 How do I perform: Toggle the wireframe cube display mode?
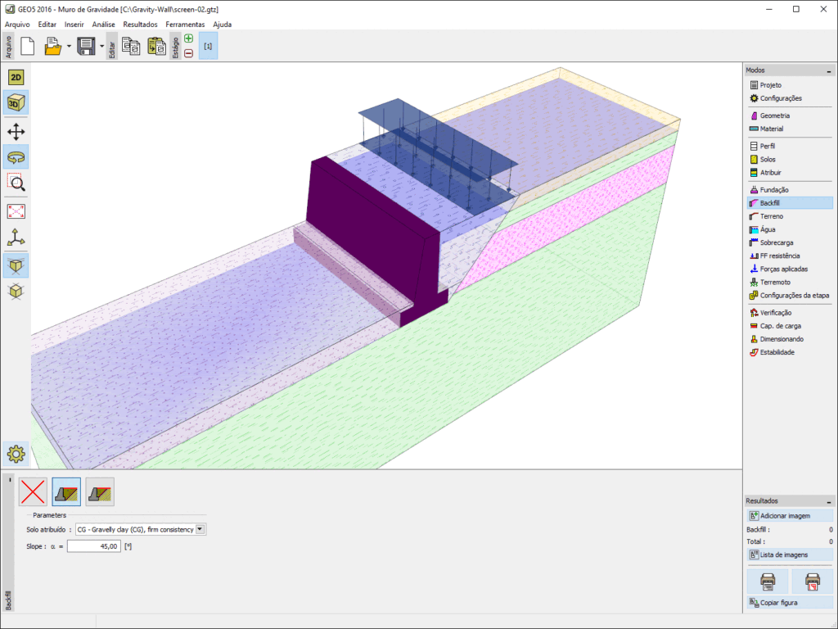click(x=16, y=291)
